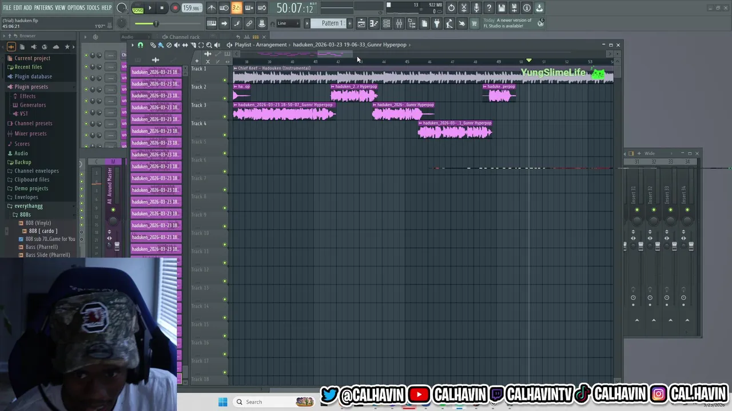Screen dimensions: 732x411
Task: Click the undo history circular arrow icon
Action: 451,8
